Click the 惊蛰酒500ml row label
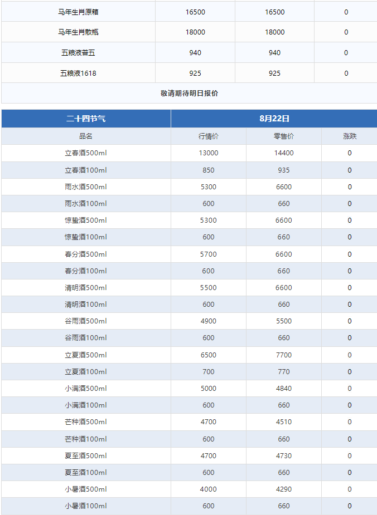 (86, 220)
